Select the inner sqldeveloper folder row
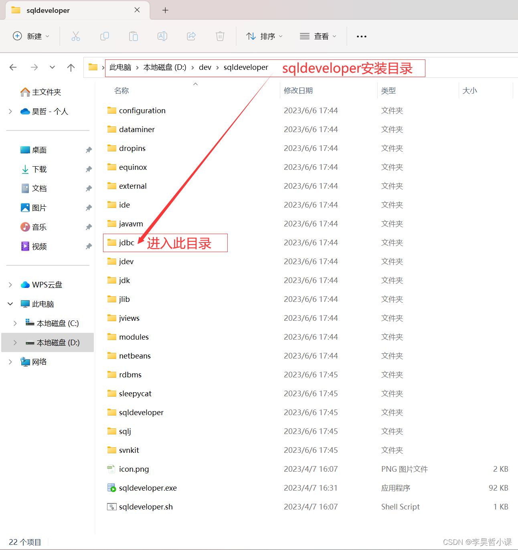The height and width of the screenshot is (550, 518). pyautogui.click(x=308, y=412)
